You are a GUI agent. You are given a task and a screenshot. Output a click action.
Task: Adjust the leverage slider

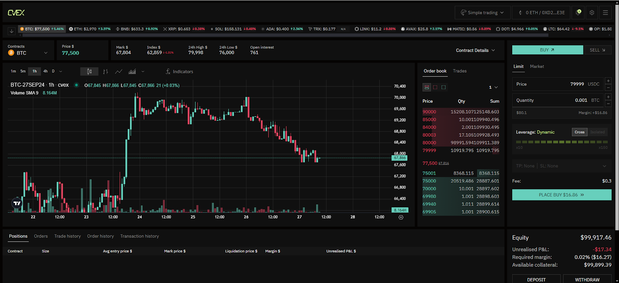tap(562, 142)
